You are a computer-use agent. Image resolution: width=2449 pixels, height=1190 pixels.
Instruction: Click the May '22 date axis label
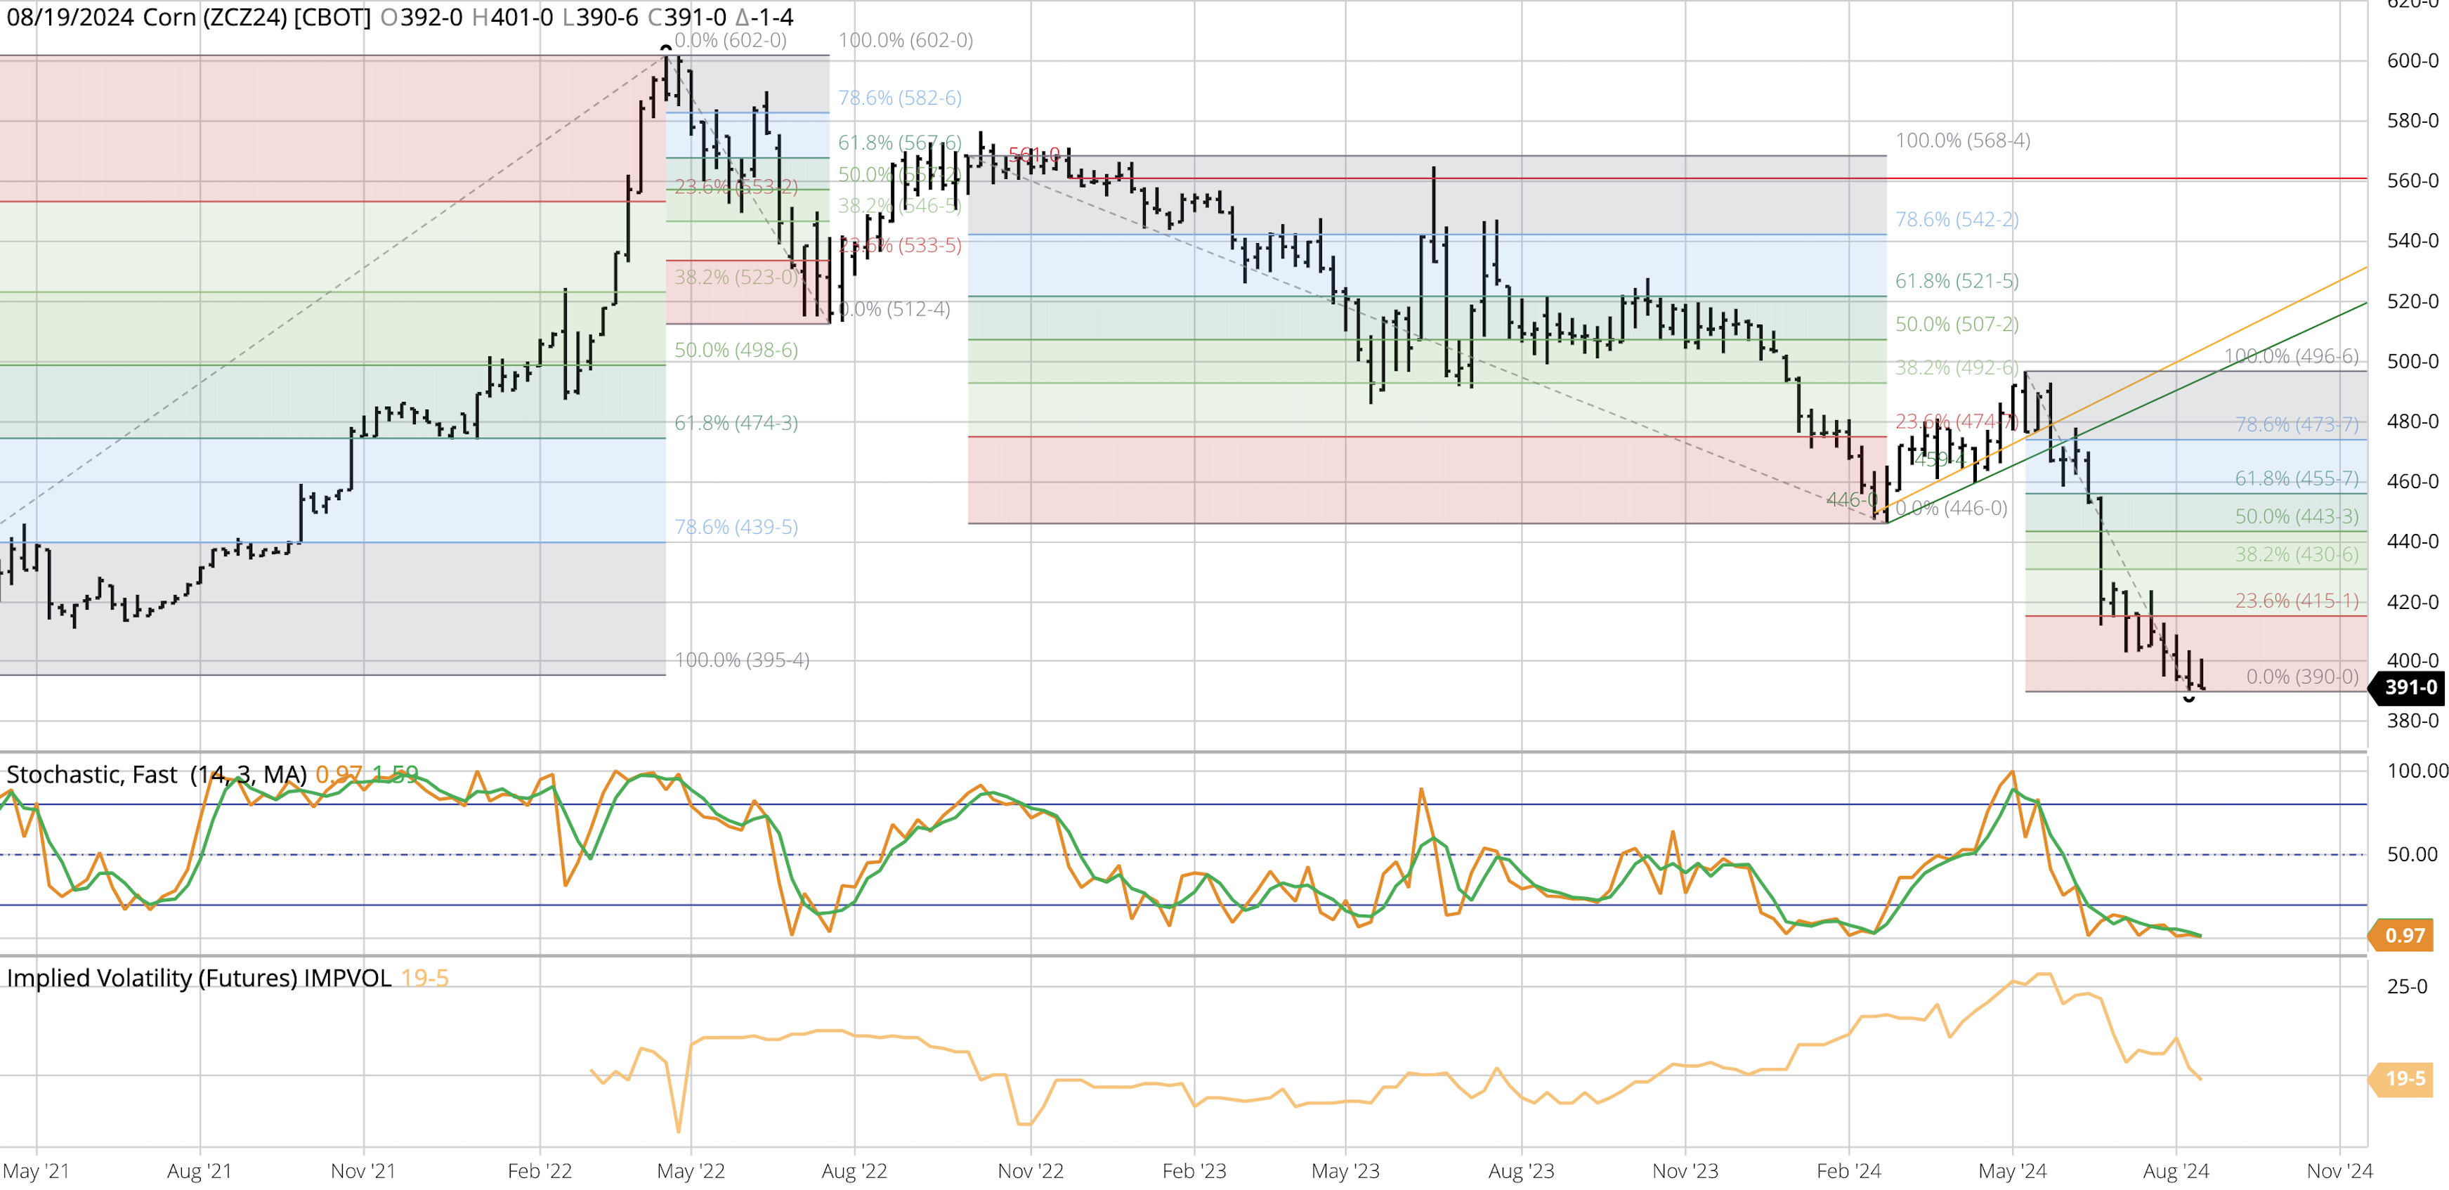pos(690,1171)
